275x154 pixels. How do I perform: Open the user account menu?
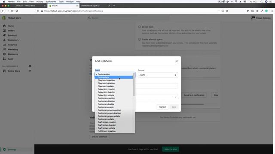(x=261, y=18)
